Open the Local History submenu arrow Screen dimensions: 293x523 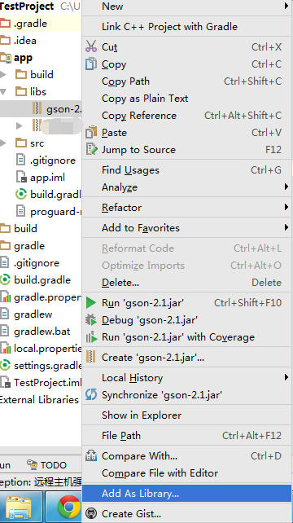pos(286,377)
